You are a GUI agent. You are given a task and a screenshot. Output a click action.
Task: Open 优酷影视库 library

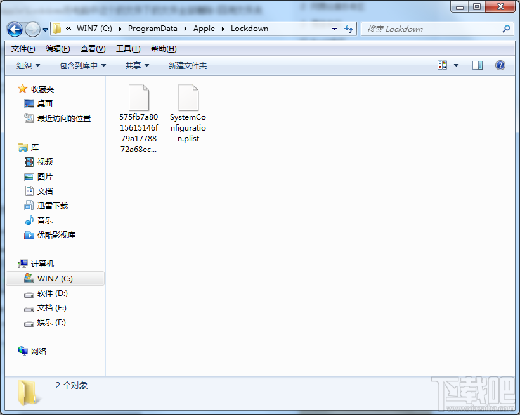(x=49, y=234)
